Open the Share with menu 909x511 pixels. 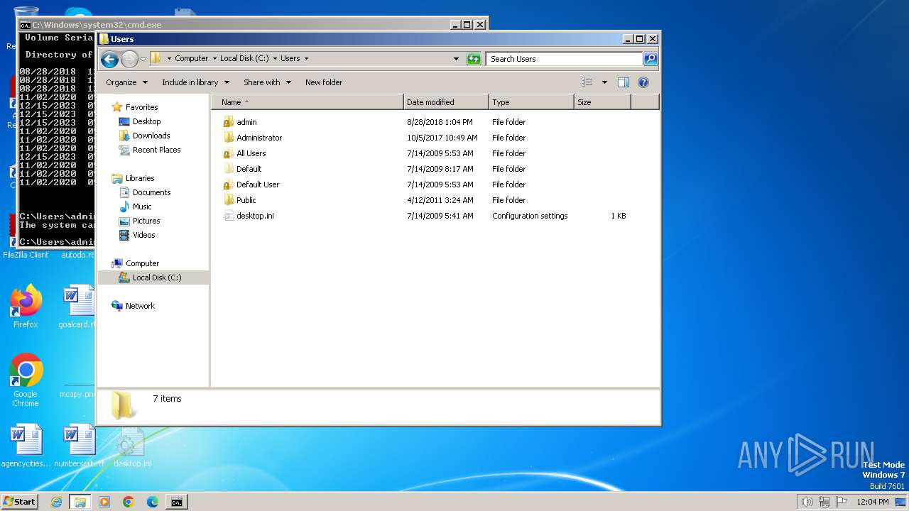click(x=267, y=82)
